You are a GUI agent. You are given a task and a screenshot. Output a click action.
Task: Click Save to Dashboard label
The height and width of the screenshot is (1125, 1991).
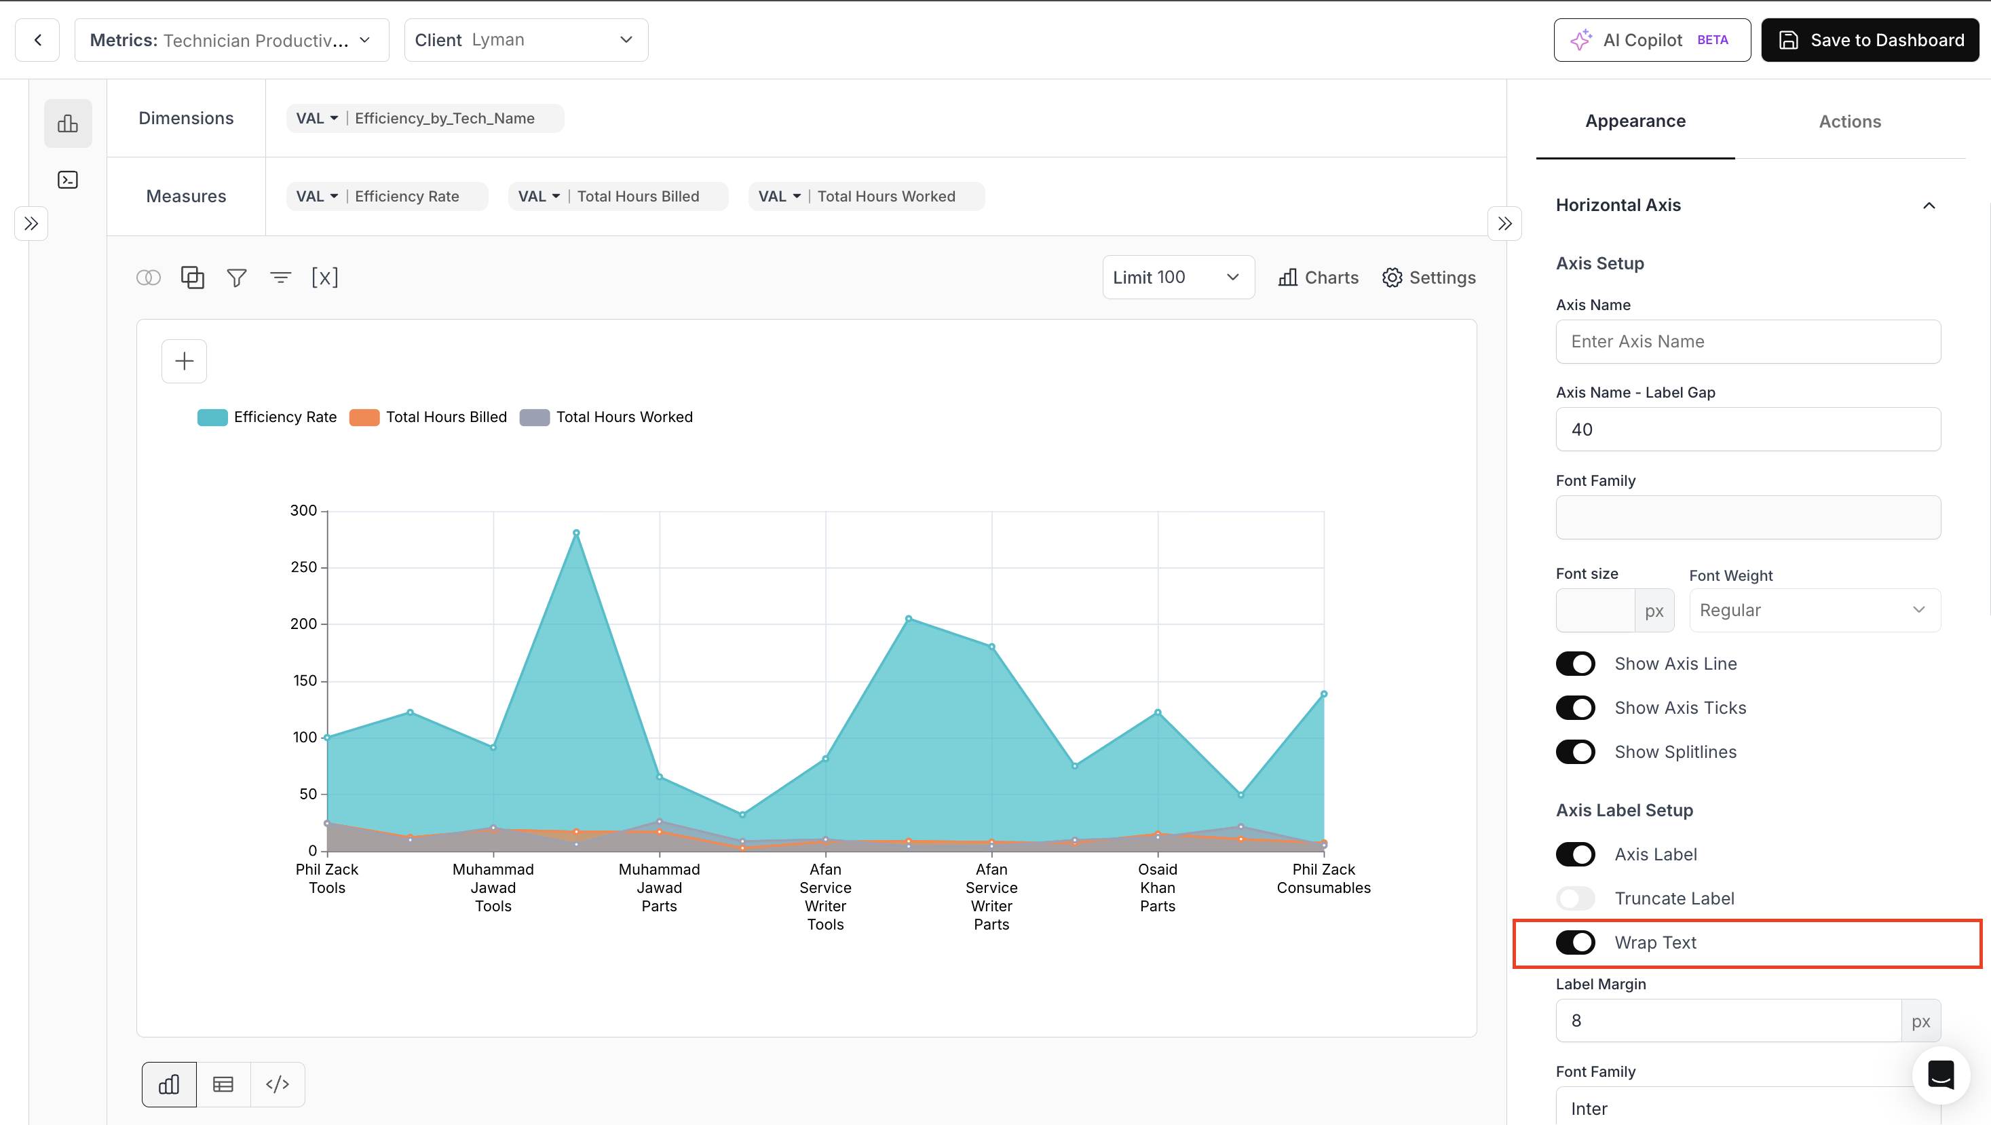point(1887,40)
